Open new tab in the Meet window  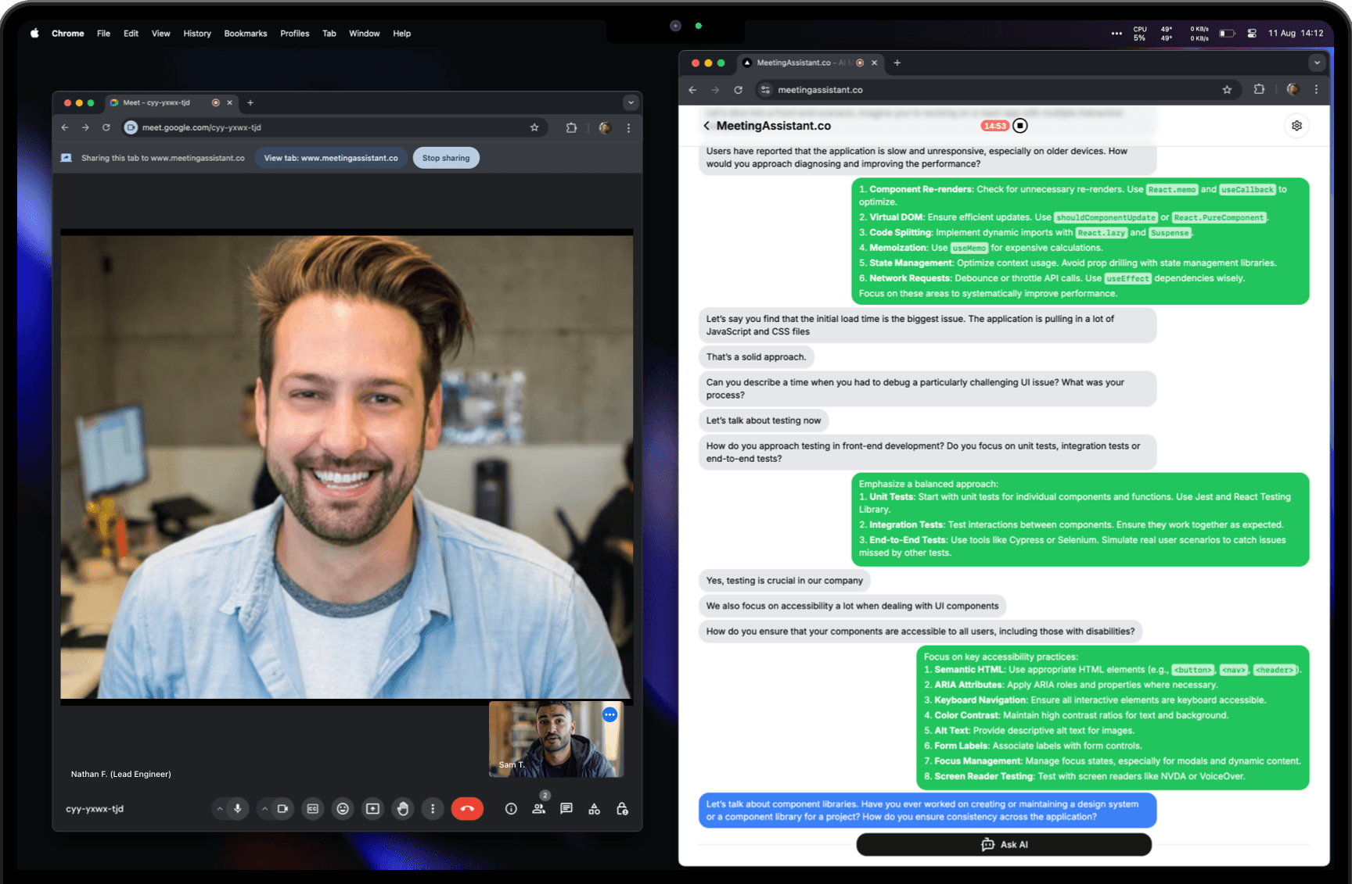[250, 102]
